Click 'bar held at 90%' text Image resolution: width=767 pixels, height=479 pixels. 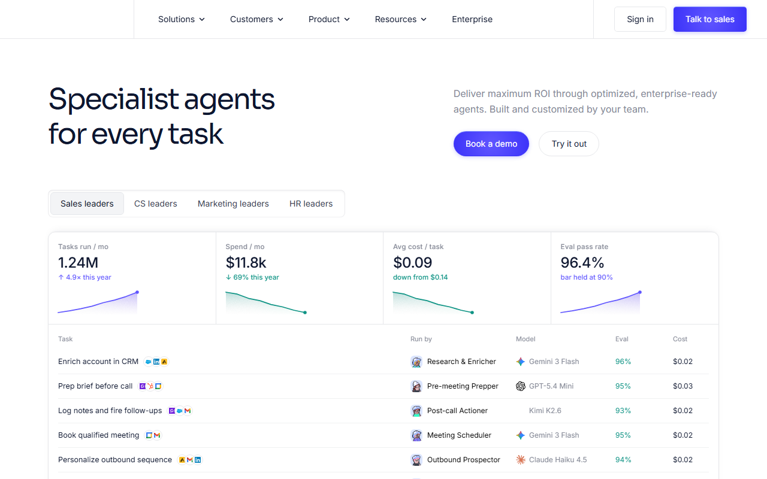point(587,277)
